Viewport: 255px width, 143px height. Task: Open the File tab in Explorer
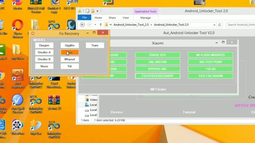[x=84, y=17]
